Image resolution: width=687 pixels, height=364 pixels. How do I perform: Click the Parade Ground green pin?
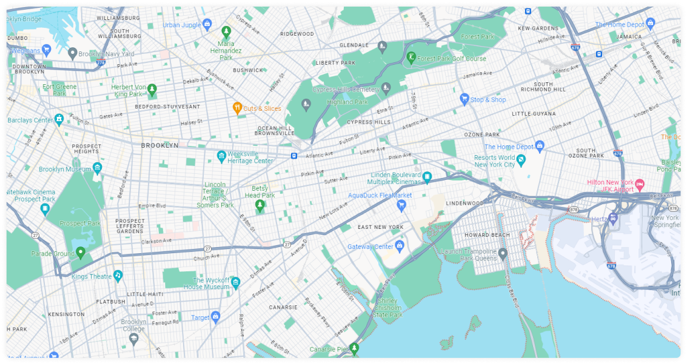(80, 253)
